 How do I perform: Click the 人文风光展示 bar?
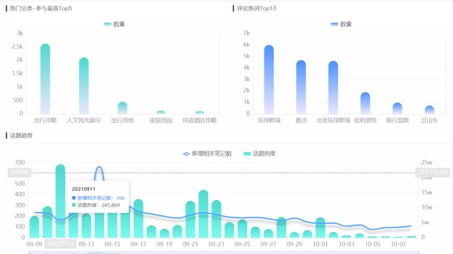pyautogui.click(x=84, y=86)
